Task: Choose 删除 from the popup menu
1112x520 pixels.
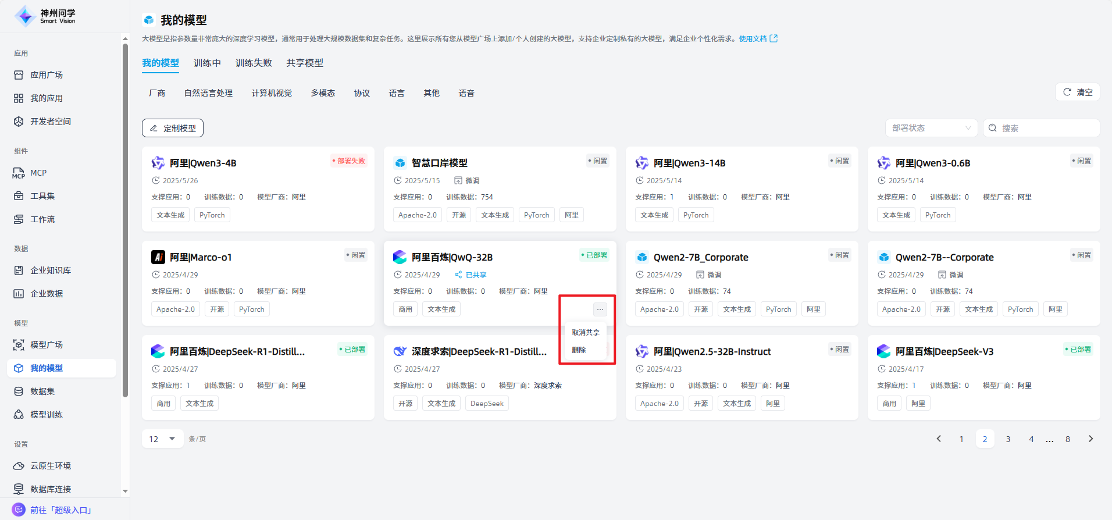Action: [579, 350]
